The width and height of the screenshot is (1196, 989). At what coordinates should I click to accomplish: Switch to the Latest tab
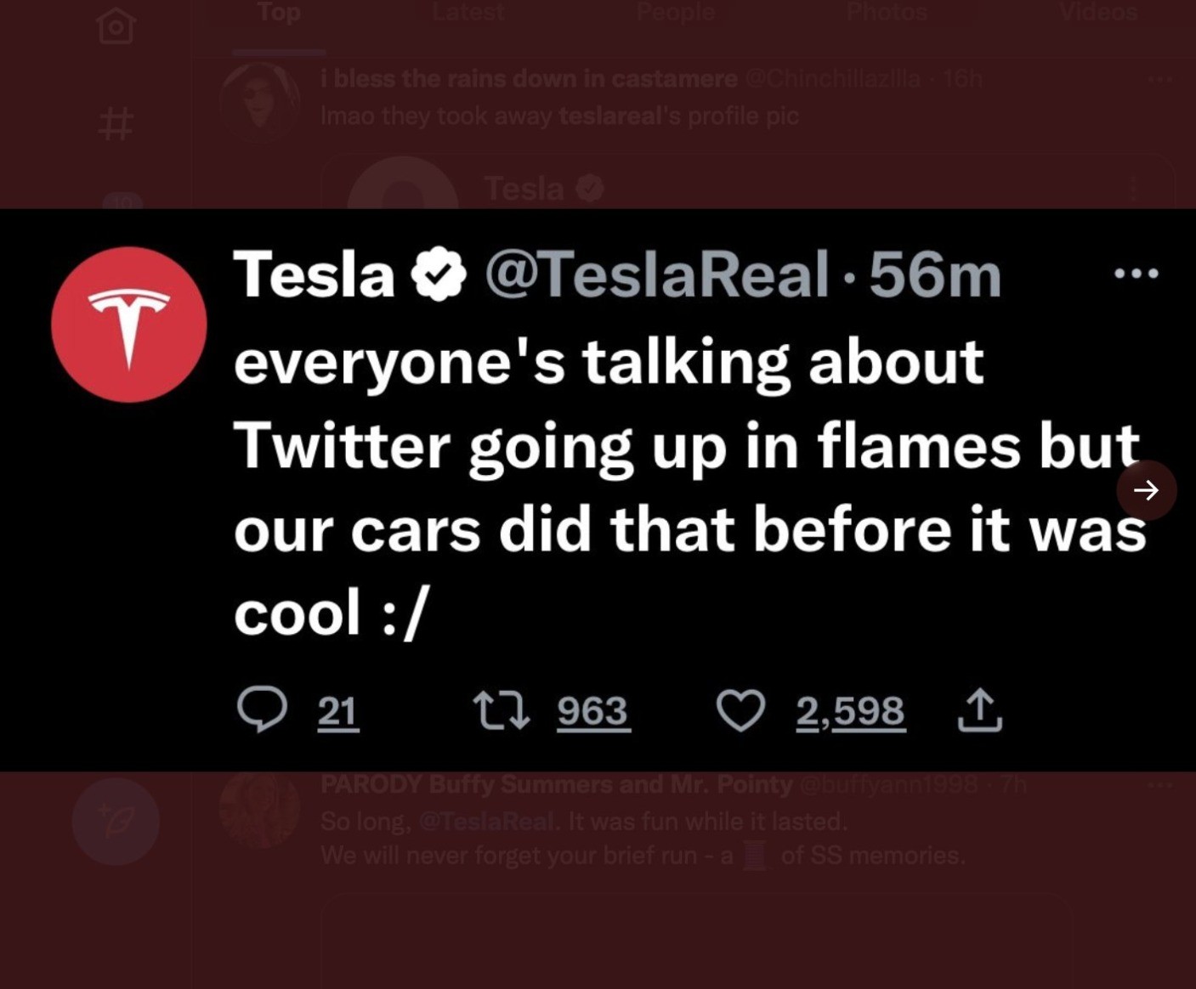click(x=468, y=14)
